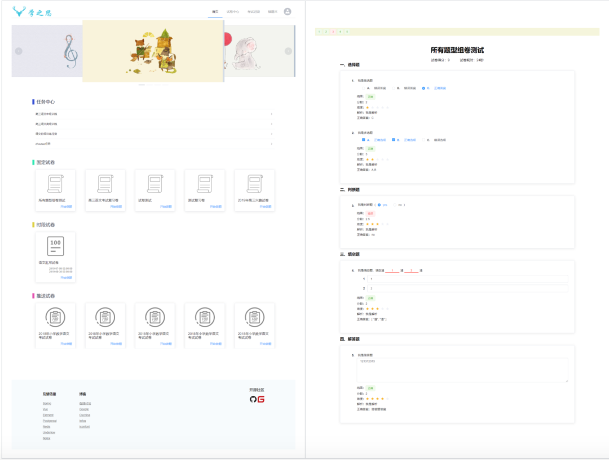Image resolution: width=609 pixels, height=460 pixels.
Task: Show next carousel banner with right arrow
Action: [288, 51]
